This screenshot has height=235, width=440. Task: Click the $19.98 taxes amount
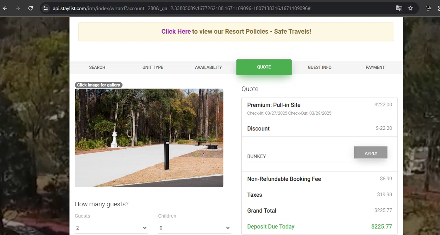(385, 194)
